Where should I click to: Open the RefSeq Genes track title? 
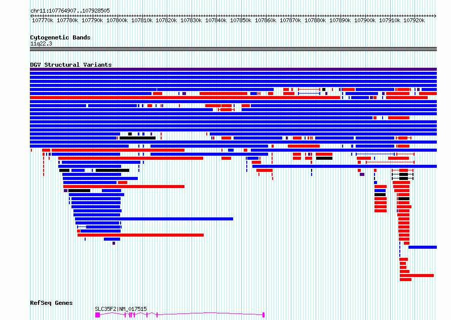51,303
